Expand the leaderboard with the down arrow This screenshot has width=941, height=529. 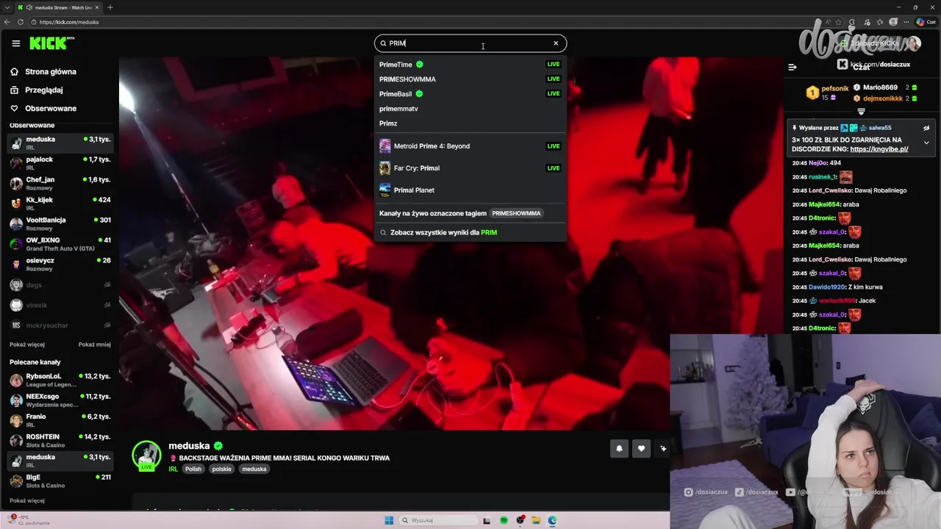(862, 112)
